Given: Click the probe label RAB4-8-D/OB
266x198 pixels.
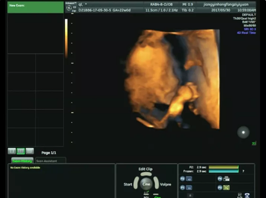Looking at the screenshot, I should tap(161, 4).
